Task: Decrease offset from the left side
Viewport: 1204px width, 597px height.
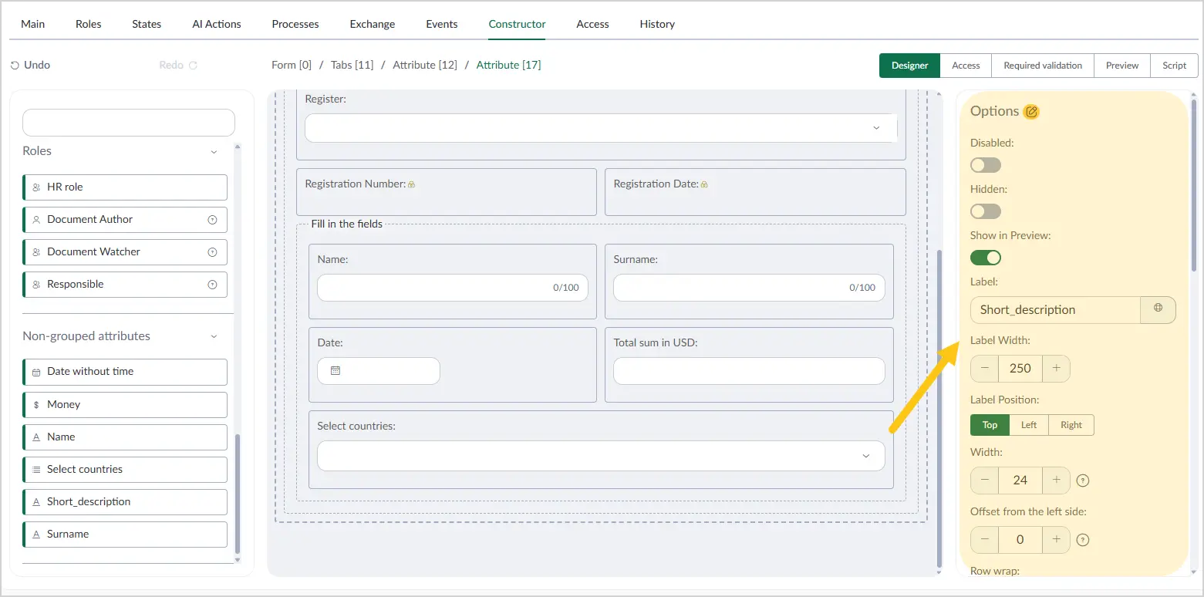Action: tap(984, 540)
